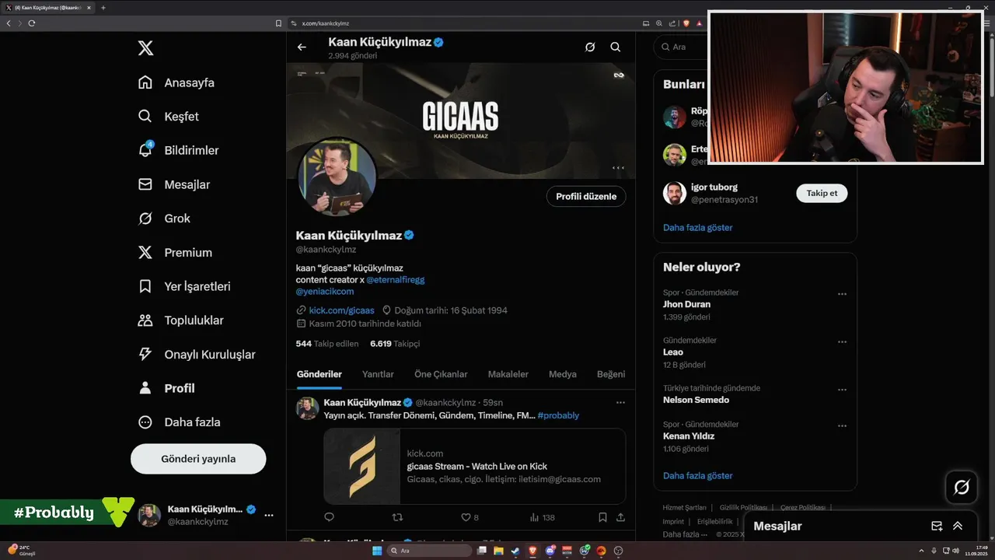View post analytics showing 138
Screen dimensions: 995x560
[543, 517]
